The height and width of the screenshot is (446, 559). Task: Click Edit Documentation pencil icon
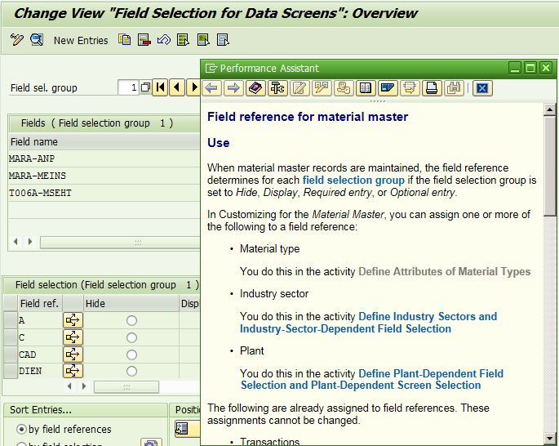(x=299, y=88)
